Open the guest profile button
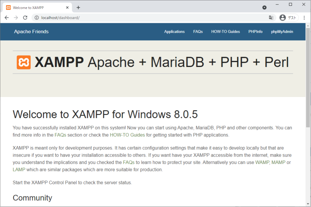This screenshot has height=207, width=311. click(x=288, y=18)
